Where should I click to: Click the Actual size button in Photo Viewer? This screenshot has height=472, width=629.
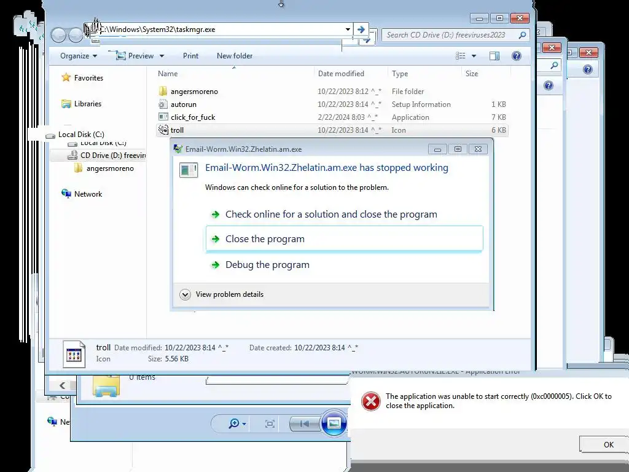coord(270,423)
